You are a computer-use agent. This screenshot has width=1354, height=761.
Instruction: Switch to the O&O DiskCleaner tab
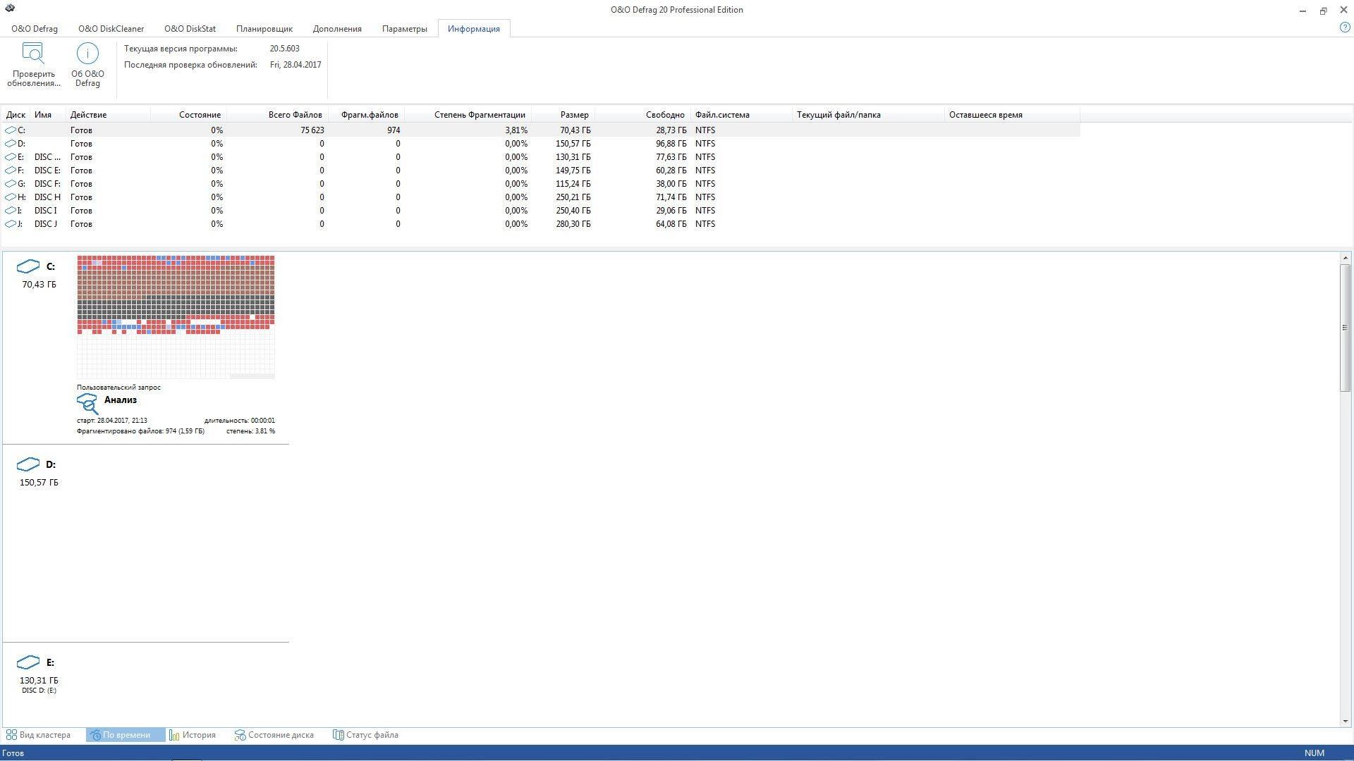111,29
